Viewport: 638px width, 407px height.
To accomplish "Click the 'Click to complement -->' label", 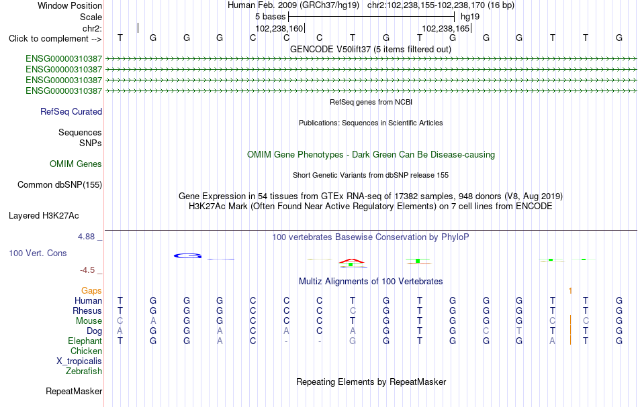I will [x=55, y=39].
